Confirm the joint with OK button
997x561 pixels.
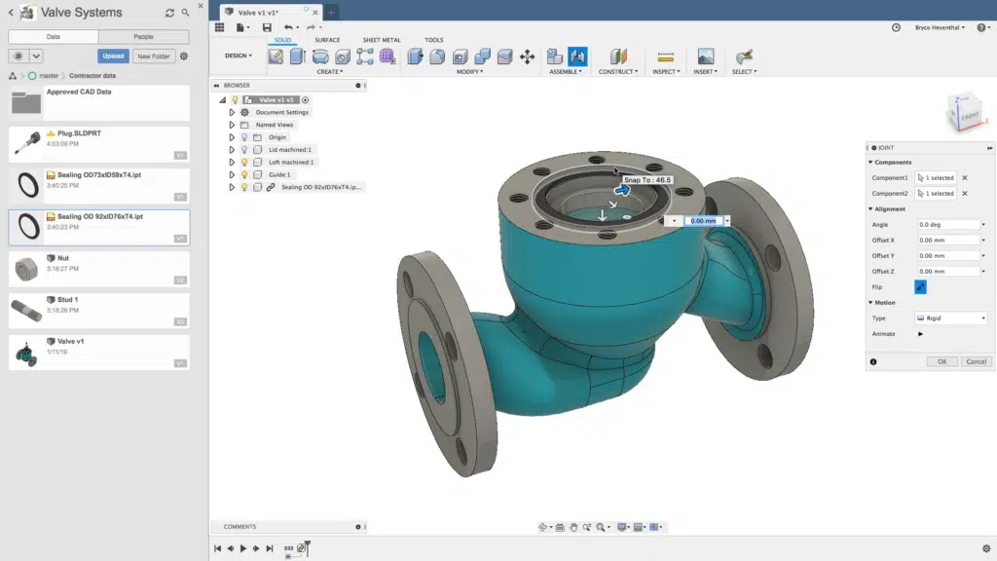point(941,361)
